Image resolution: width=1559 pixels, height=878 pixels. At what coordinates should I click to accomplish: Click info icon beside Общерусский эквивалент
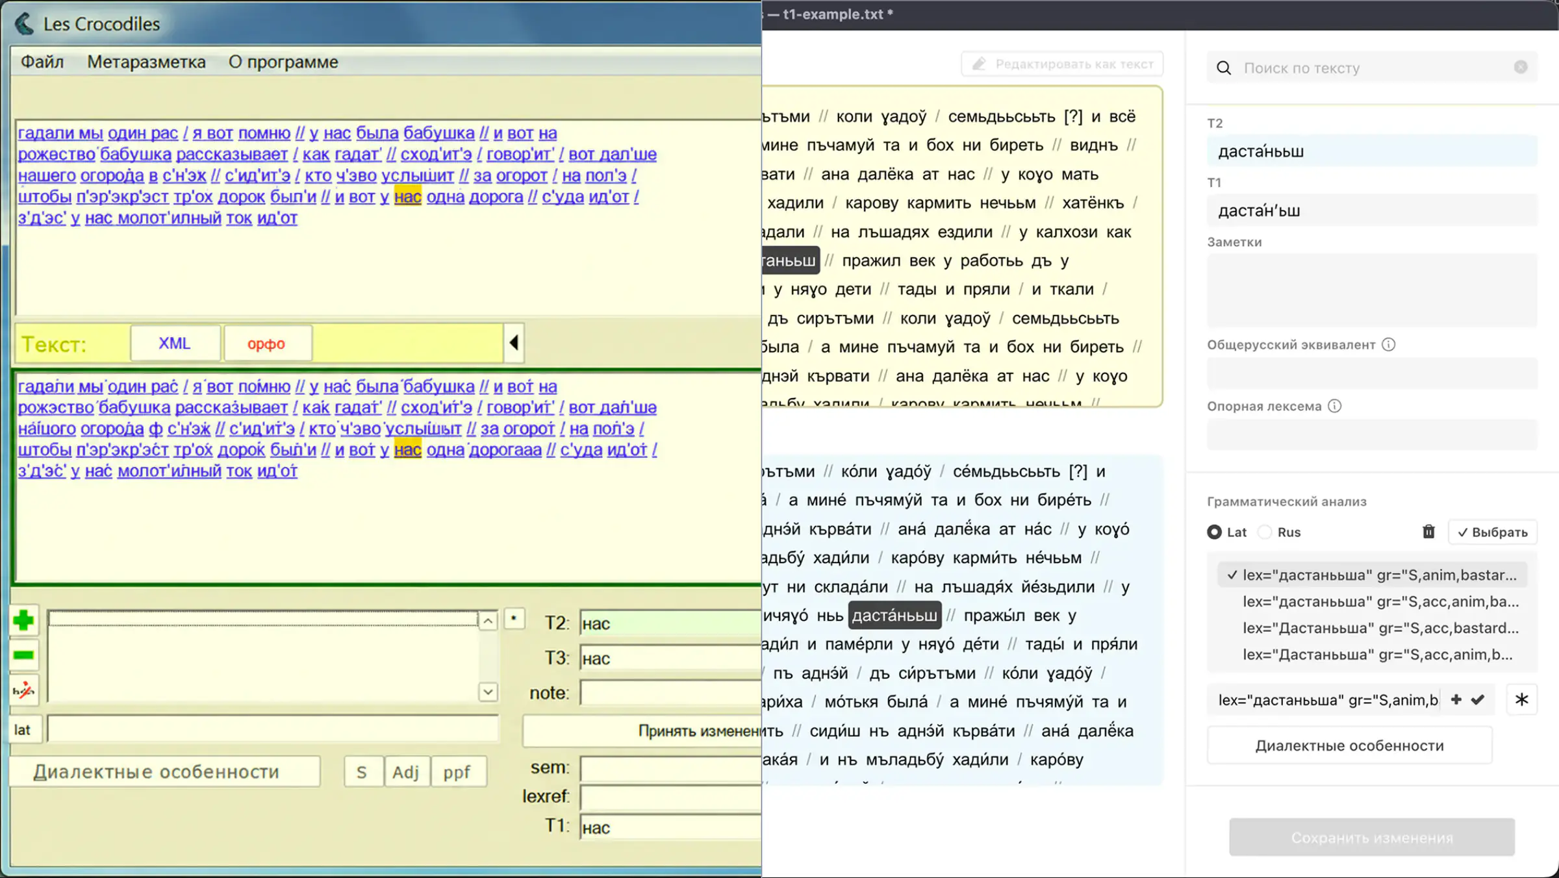click(x=1388, y=344)
